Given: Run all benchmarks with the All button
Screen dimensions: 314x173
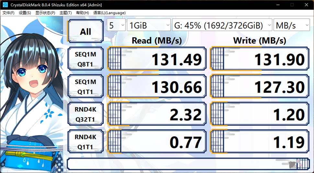Looking at the screenshot, I should point(85,31).
